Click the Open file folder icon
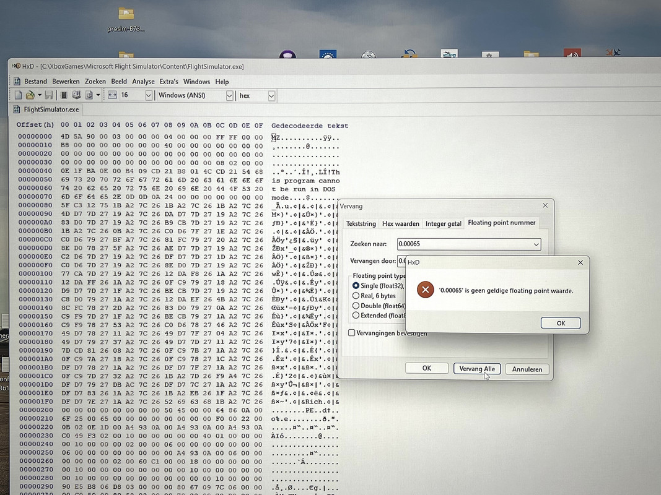 coord(30,95)
